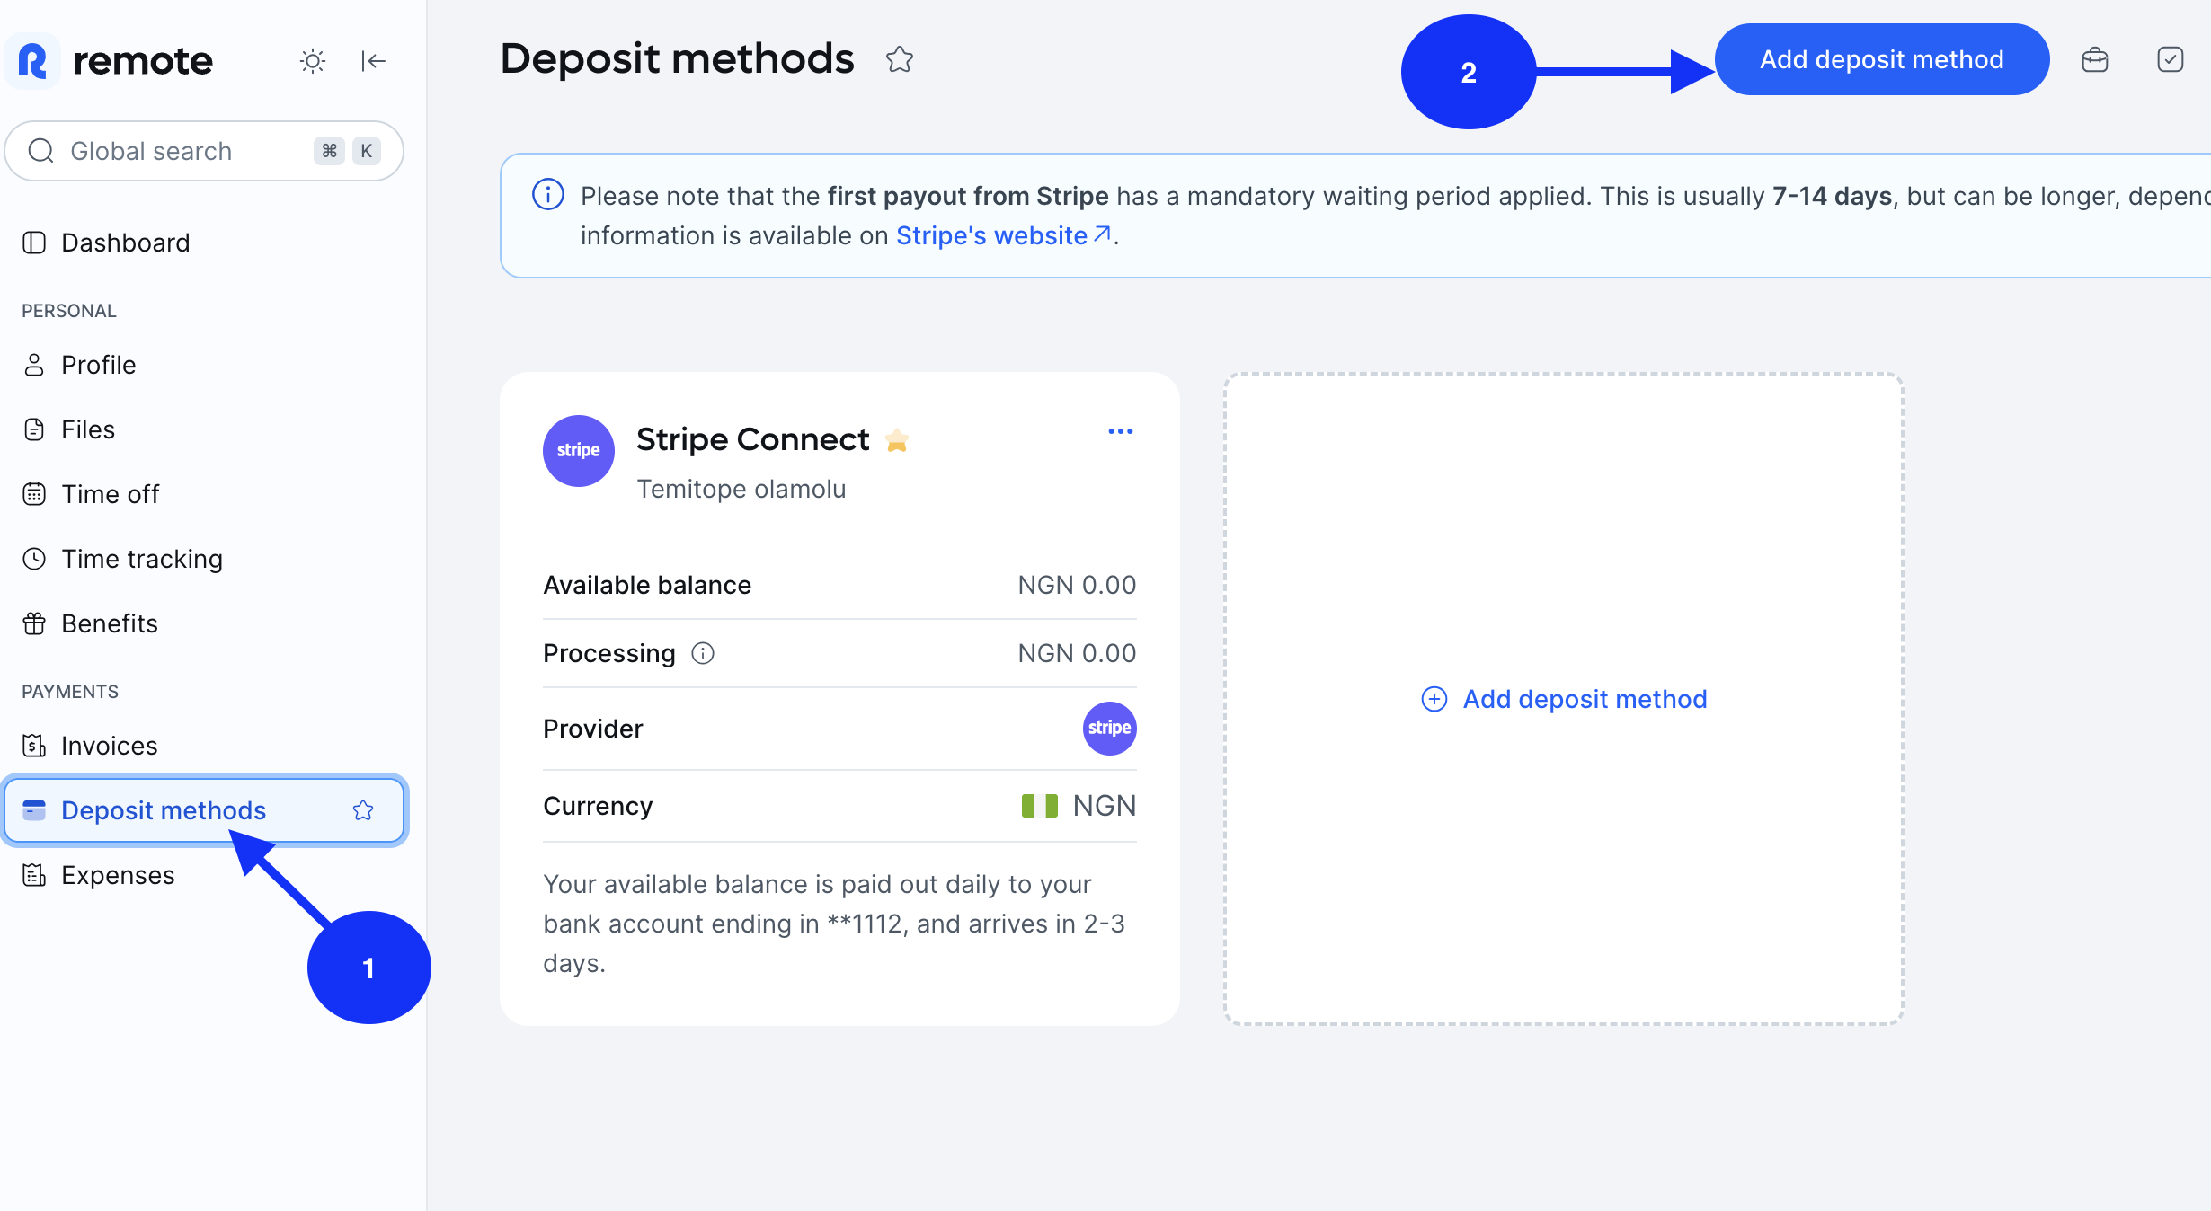Click the 'Available balance' label

[647, 585]
